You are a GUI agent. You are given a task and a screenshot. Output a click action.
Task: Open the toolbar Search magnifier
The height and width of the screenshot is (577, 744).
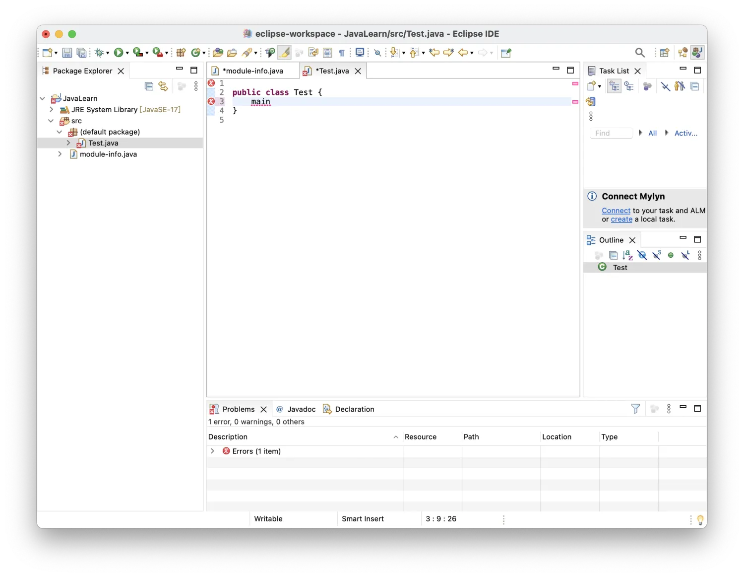640,53
